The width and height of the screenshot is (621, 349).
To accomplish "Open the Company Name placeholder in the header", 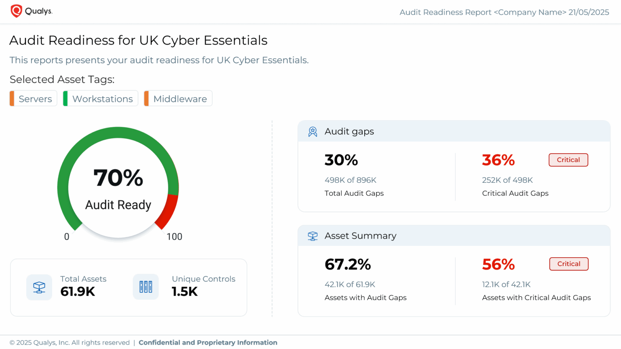I will click(x=530, y=12).
